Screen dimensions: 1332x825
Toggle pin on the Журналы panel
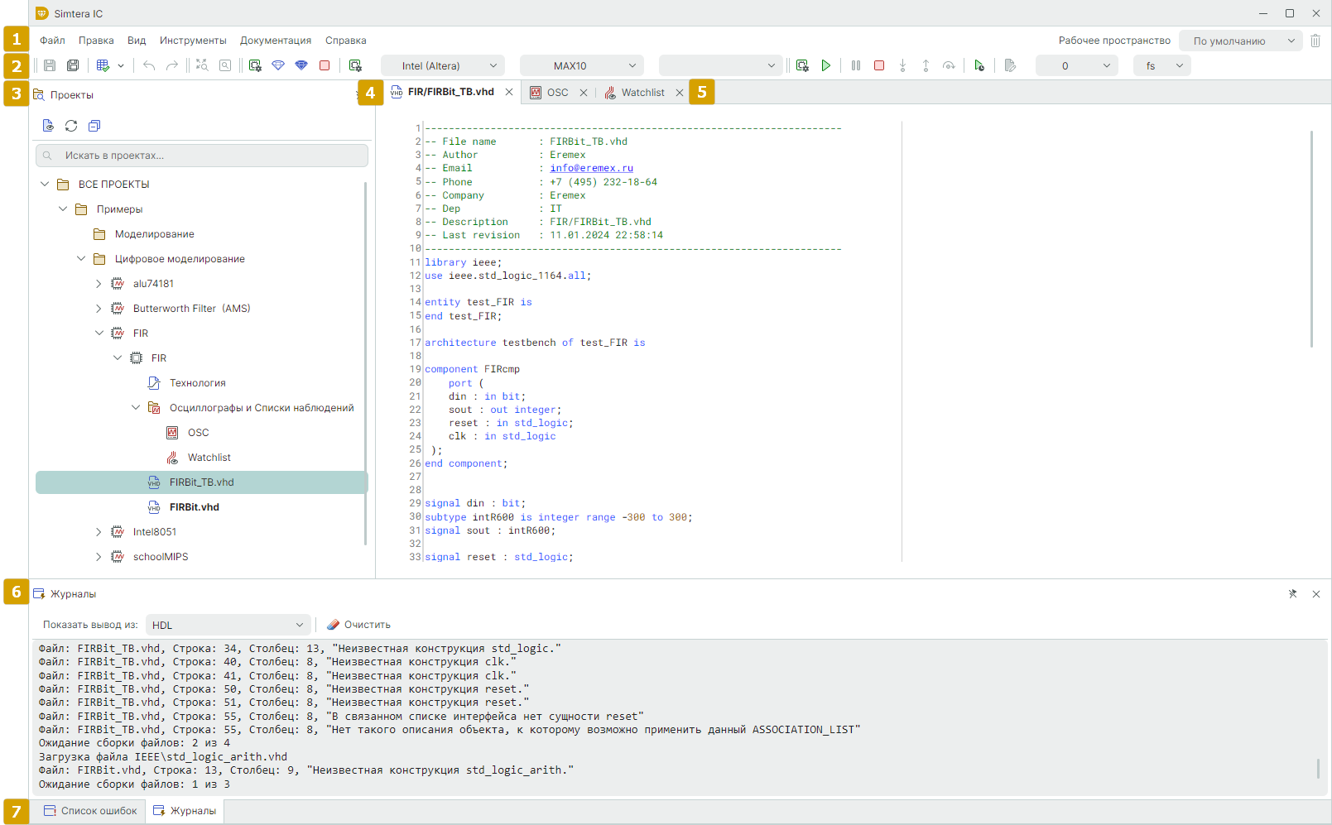[x=1292, y=594]
